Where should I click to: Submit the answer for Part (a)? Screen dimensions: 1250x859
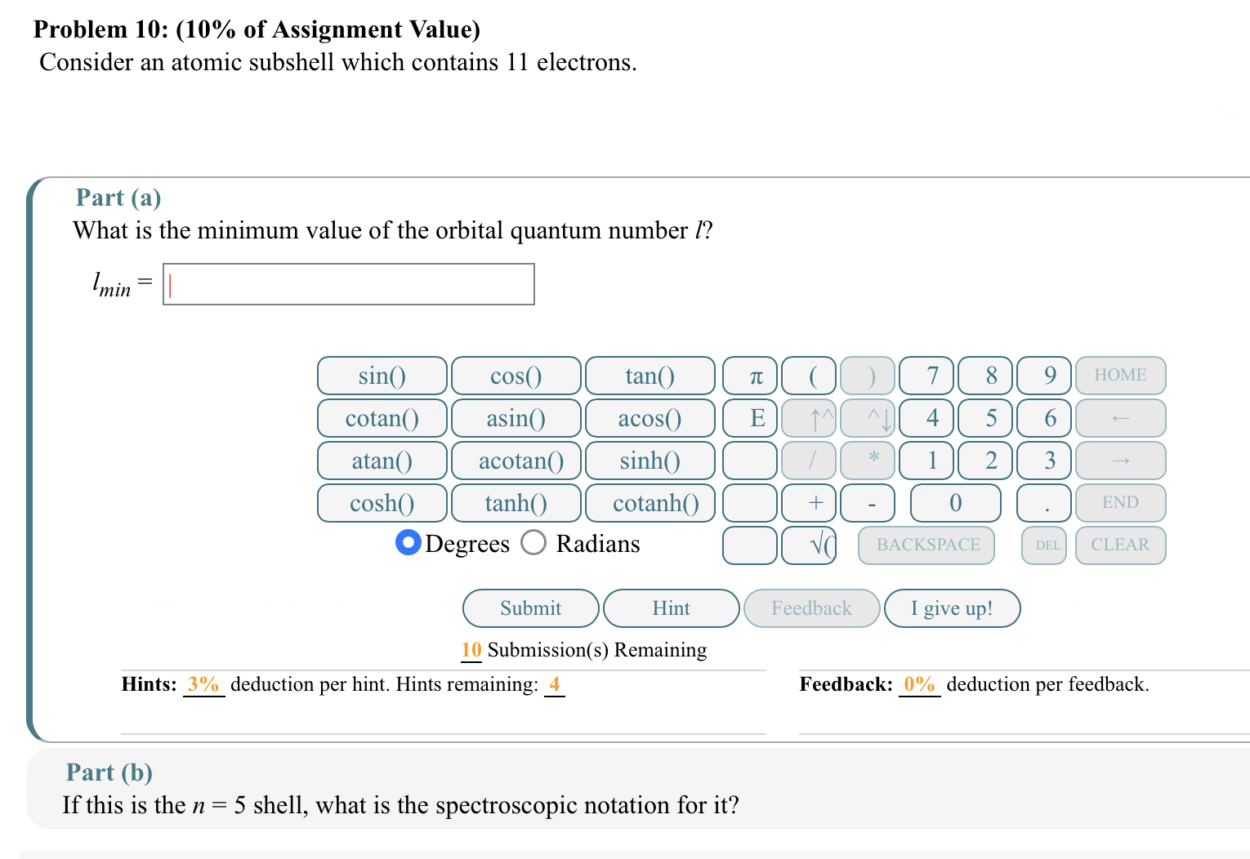click(x=529, y=608)
